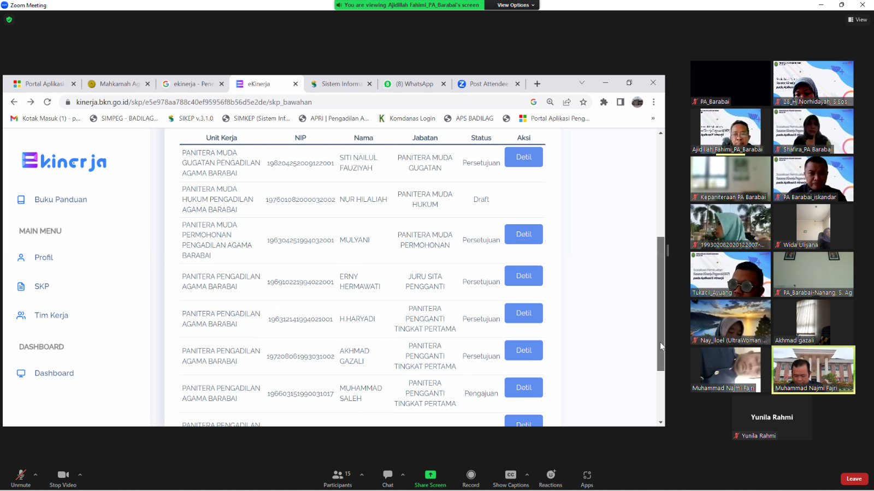Expand the Show Captions options arrow
Screen dimensions: 874x491
tap(527, 475)
